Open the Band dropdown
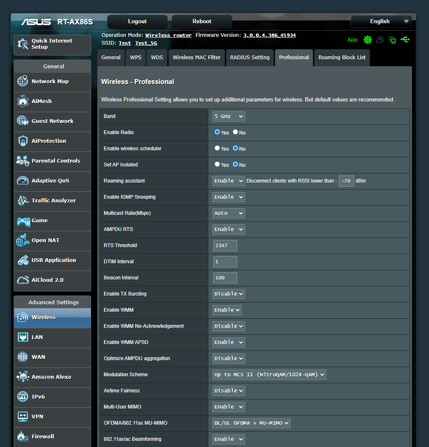 (228, 116)
